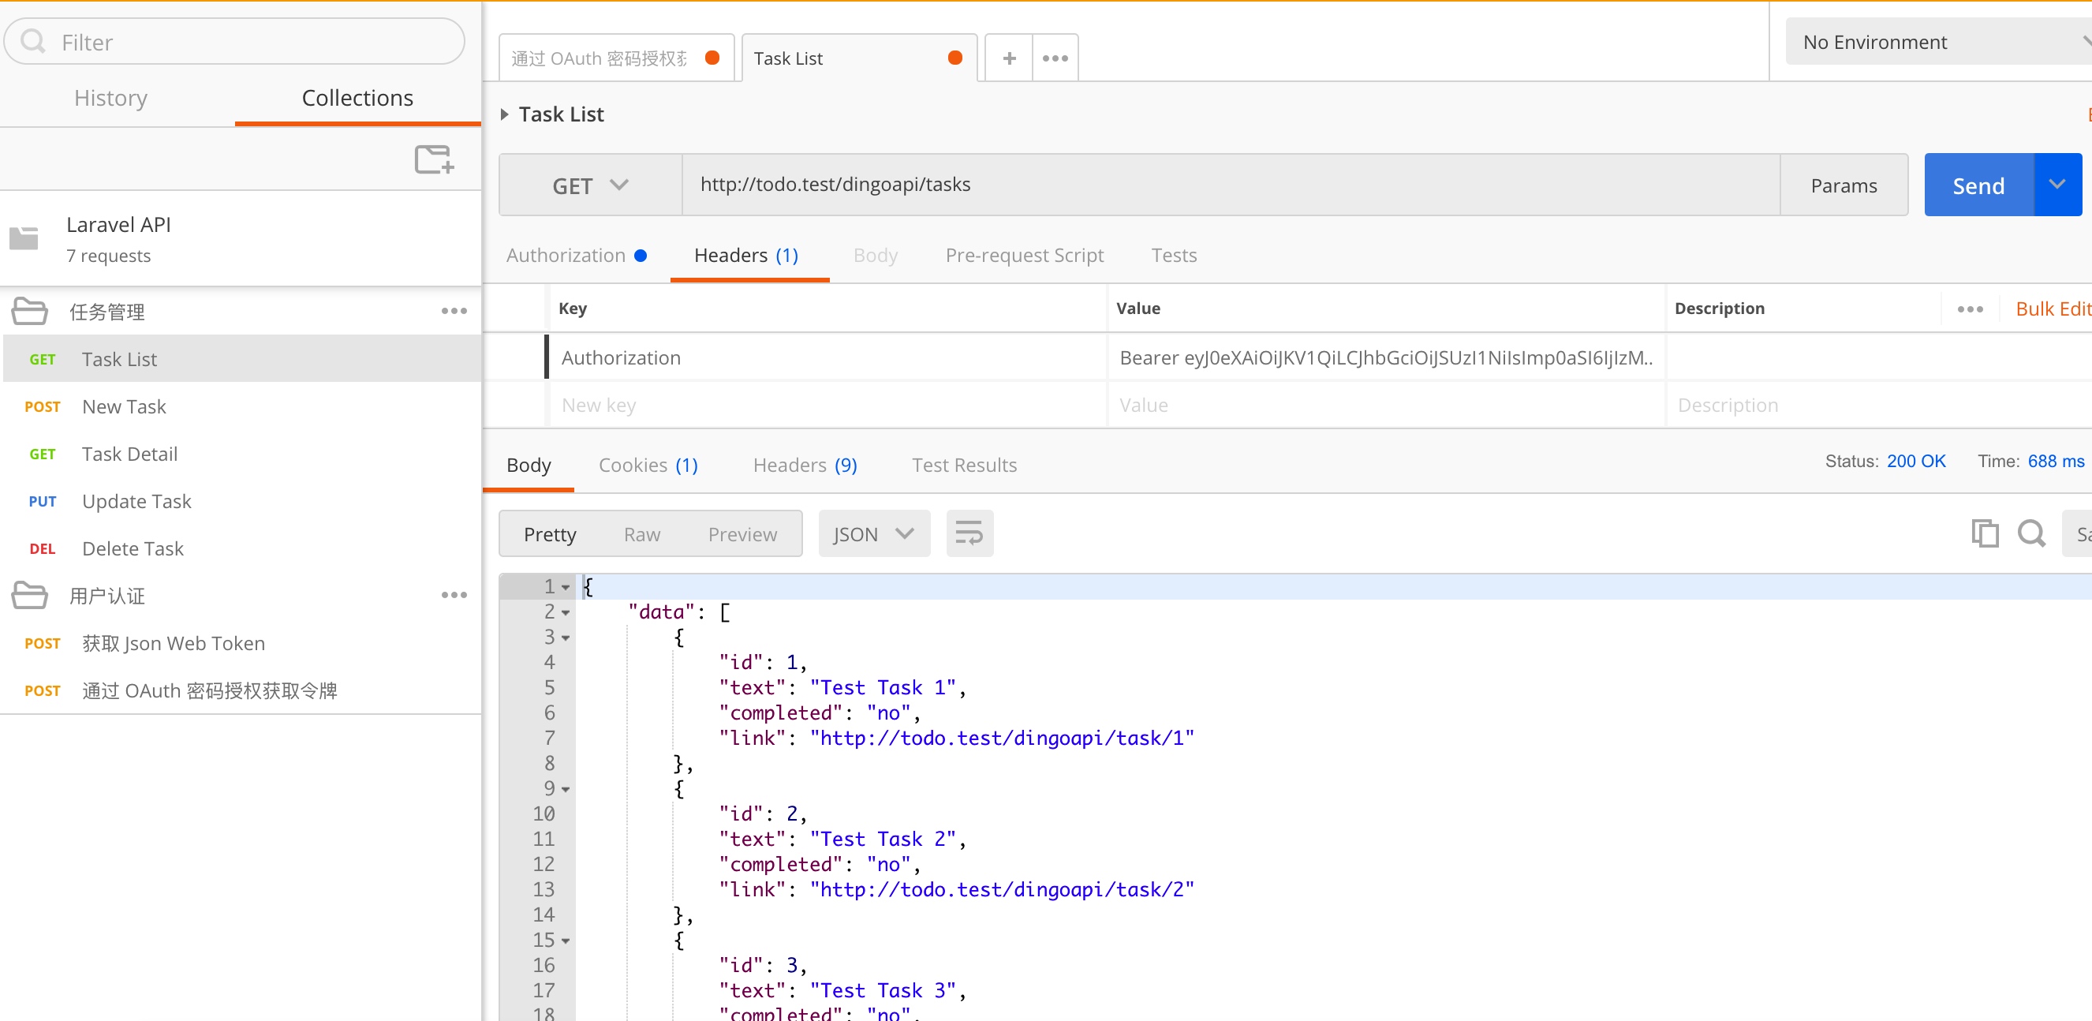Viewport: 2092px width, 1021px height.
Task: Collapse the object at line 3
Action: (x=566, y=638)
